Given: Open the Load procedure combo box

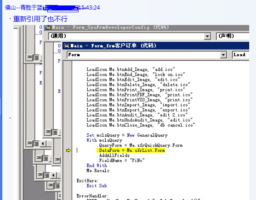Looking at the screenshot, I should 241,55.
